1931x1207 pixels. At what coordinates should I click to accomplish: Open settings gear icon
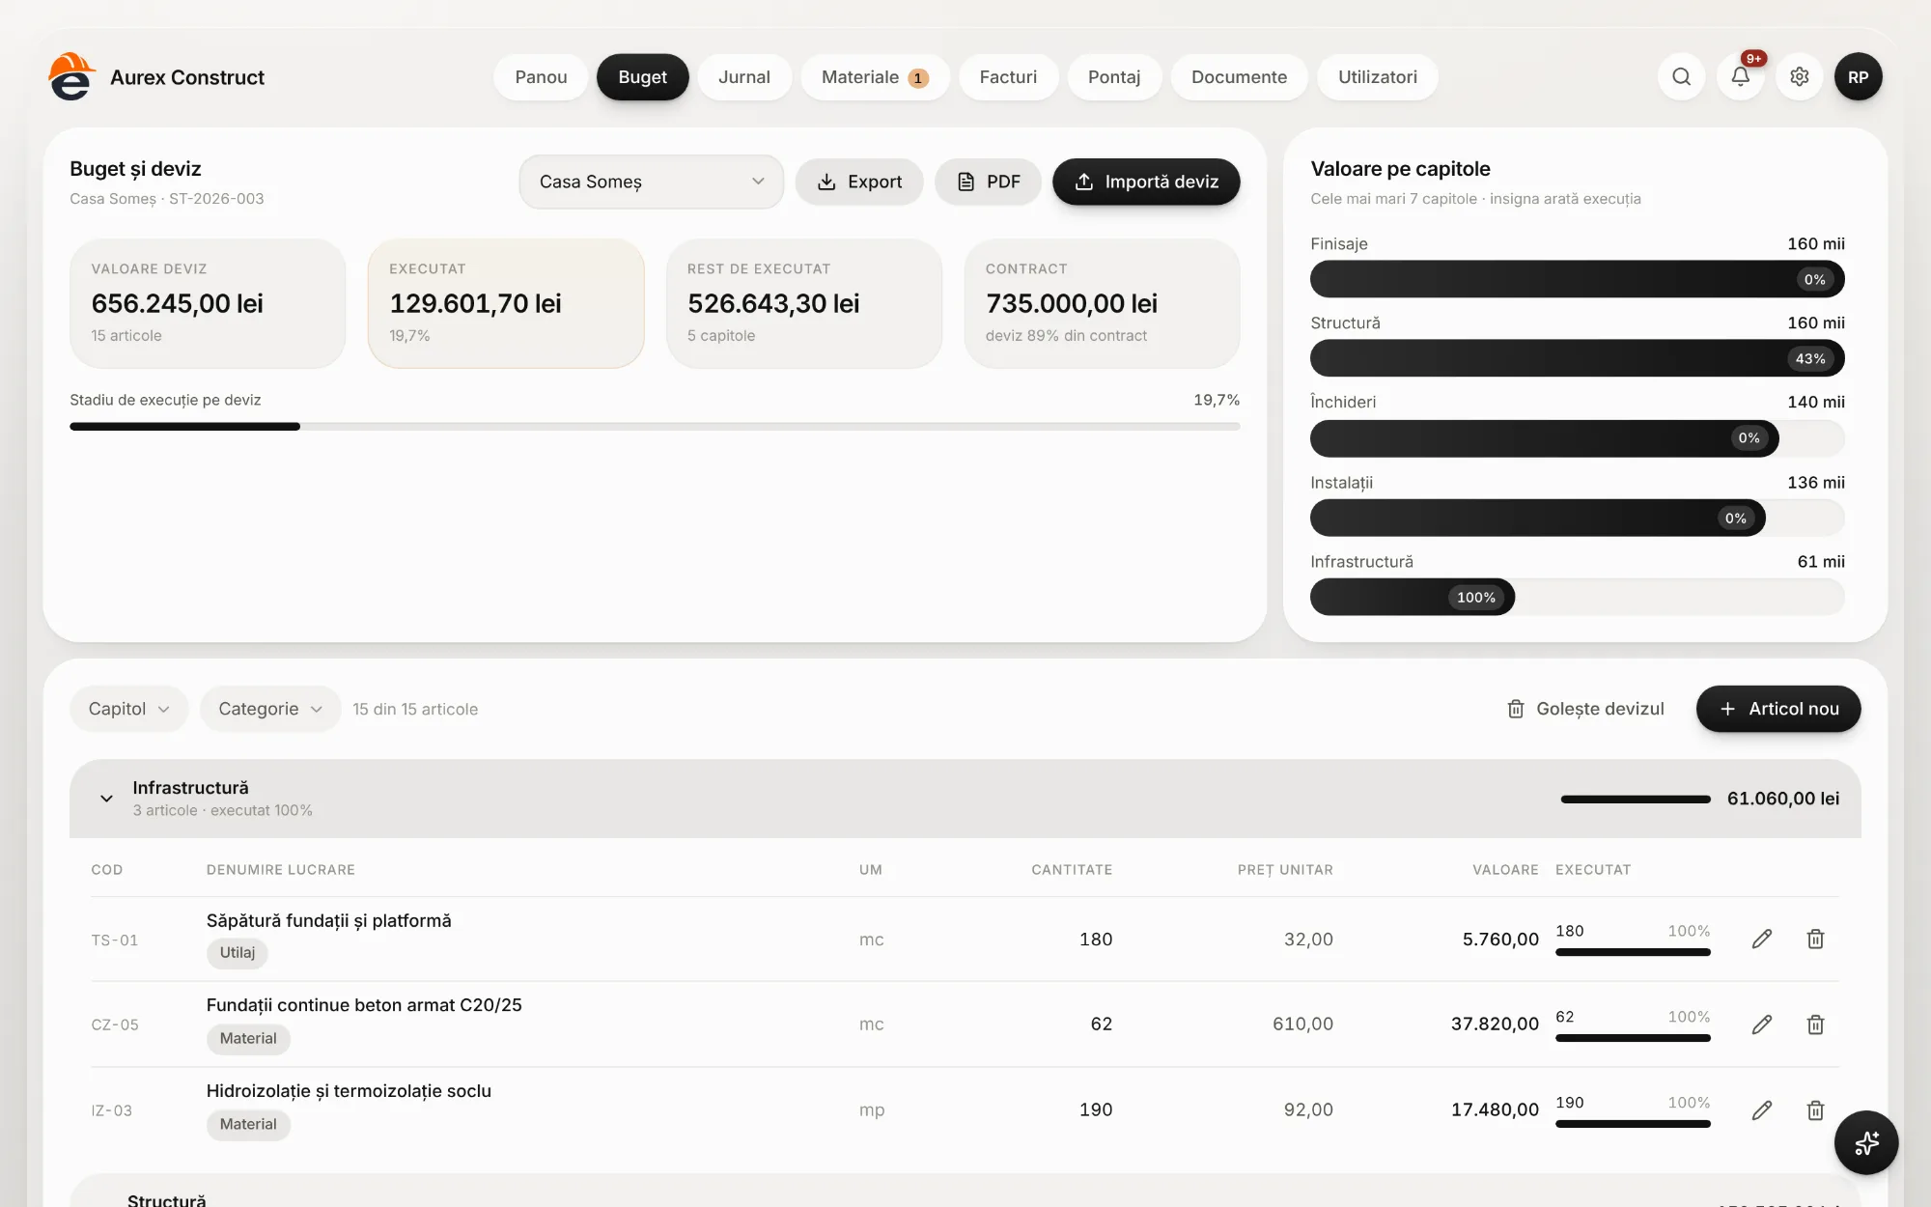coord(1799,76)
